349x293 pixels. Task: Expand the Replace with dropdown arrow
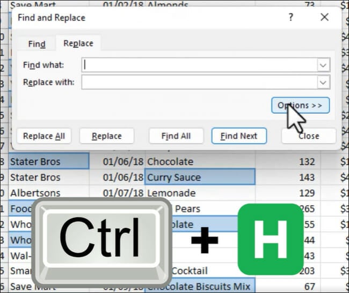[323, 82]
